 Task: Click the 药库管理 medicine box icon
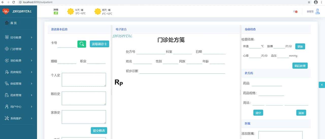[7, 95]
